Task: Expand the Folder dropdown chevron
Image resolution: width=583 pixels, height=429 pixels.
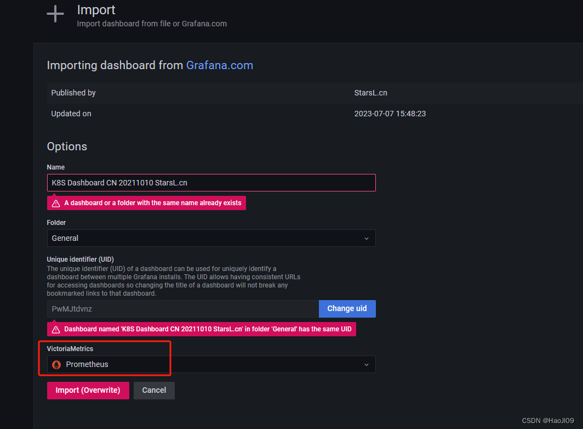Action: click(x=366, y=238)
